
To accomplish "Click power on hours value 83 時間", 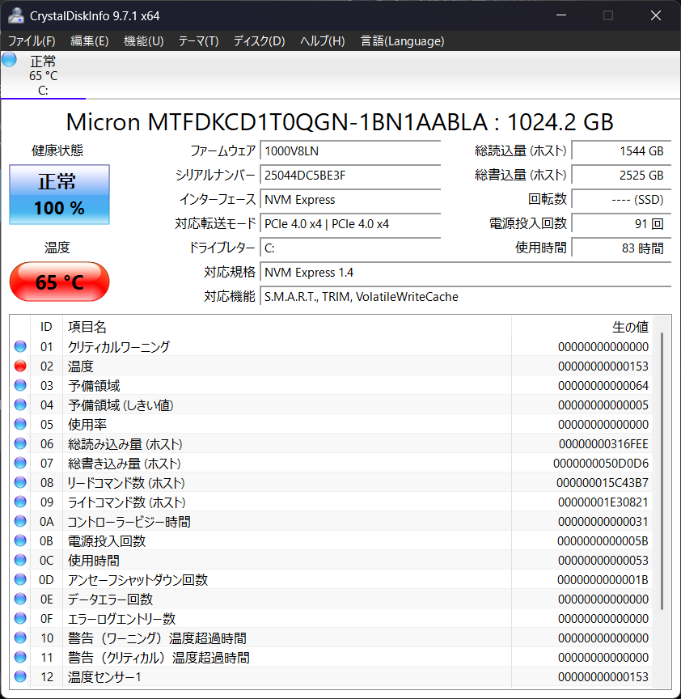I will (621, 248).
